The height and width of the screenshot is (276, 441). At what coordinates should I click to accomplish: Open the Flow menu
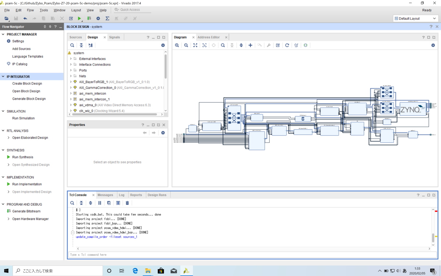click(x=31, y=10)
